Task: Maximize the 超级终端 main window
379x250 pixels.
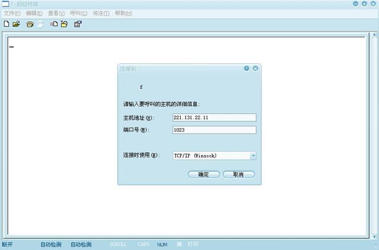Action: pos(364,4)
